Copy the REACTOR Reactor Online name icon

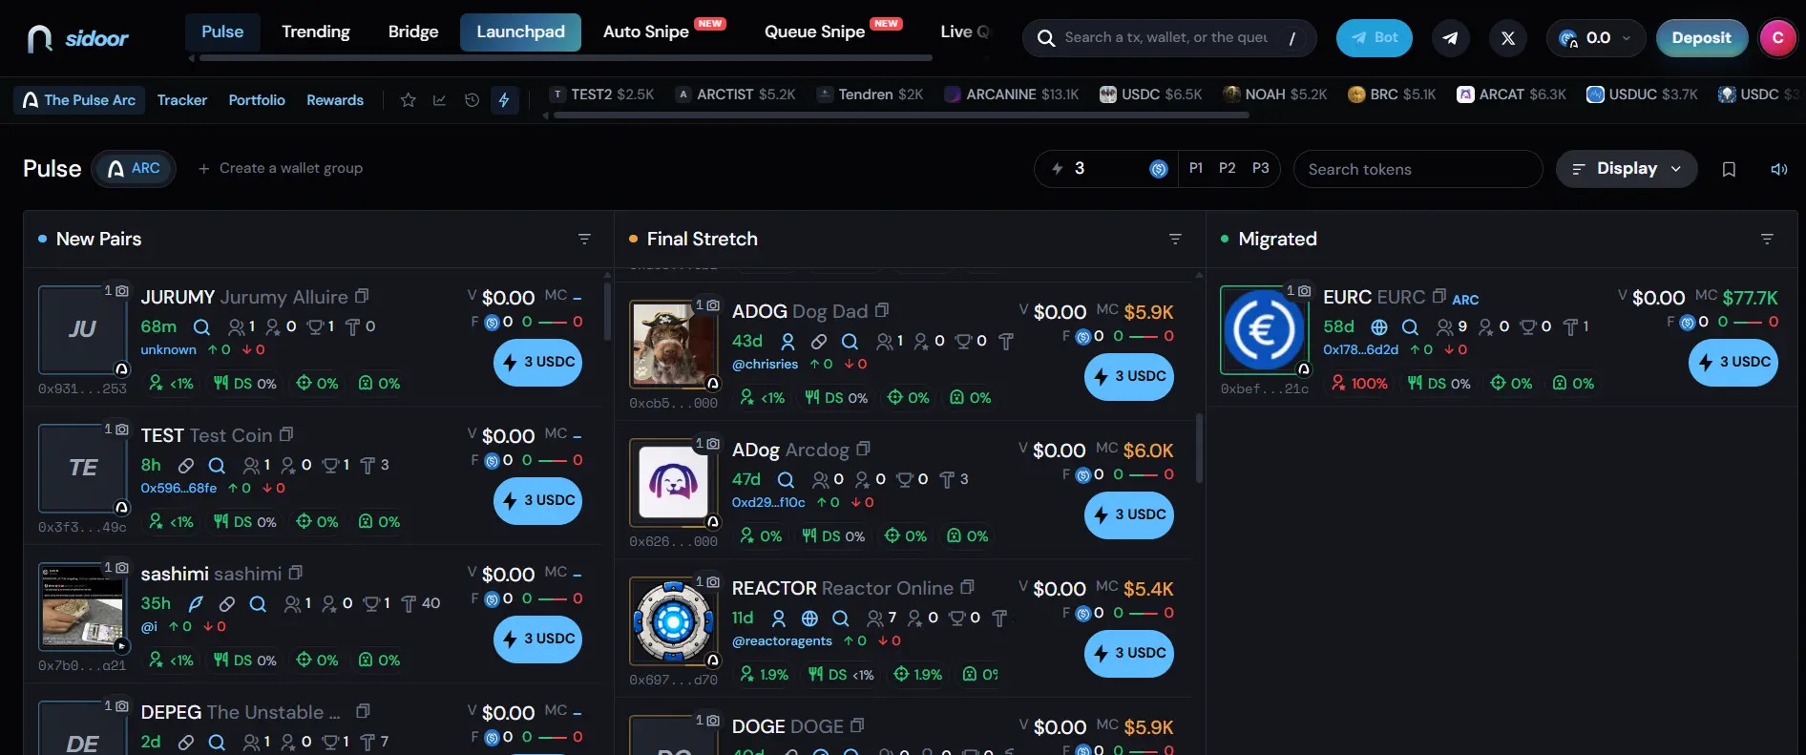967,587
